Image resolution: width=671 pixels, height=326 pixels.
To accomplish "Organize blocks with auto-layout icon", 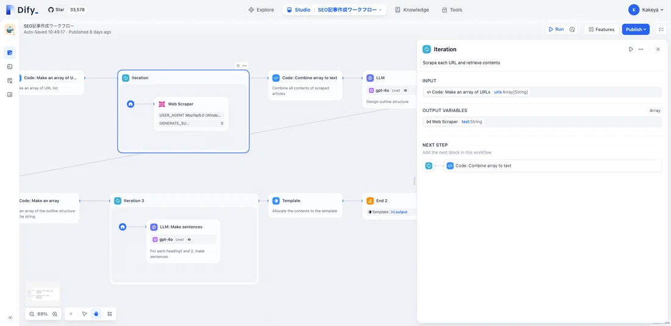I will (110, 314).
